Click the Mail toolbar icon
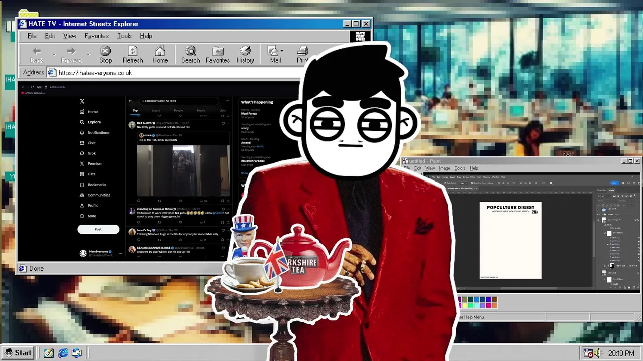 point(275,55)
